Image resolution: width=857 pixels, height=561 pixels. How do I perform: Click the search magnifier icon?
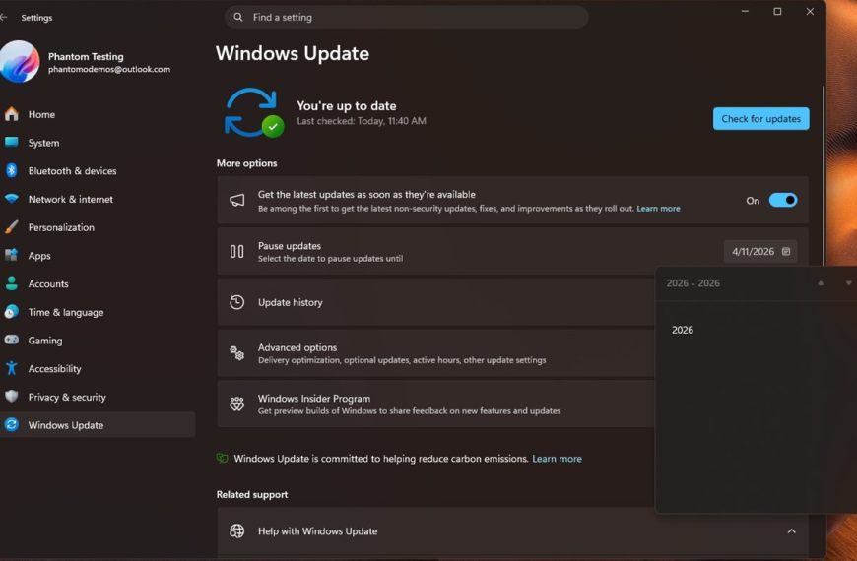point(238,17)
